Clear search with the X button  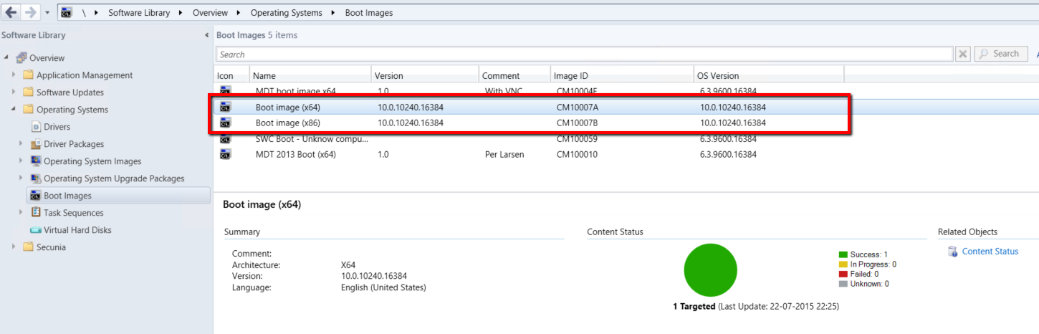pyautogui.click(x=963, y=54)
